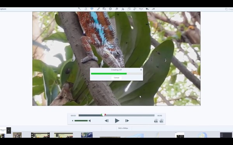Viewport: 233px width, 145px height.
Task: Save current frame as PNG
Action: click(x=162, y=121)
